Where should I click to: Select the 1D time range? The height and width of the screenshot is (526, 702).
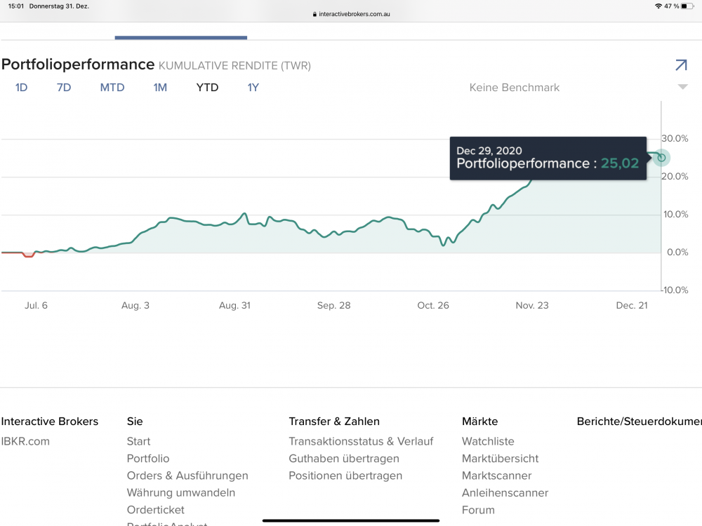pyautogui.click(x=21, y=88)
